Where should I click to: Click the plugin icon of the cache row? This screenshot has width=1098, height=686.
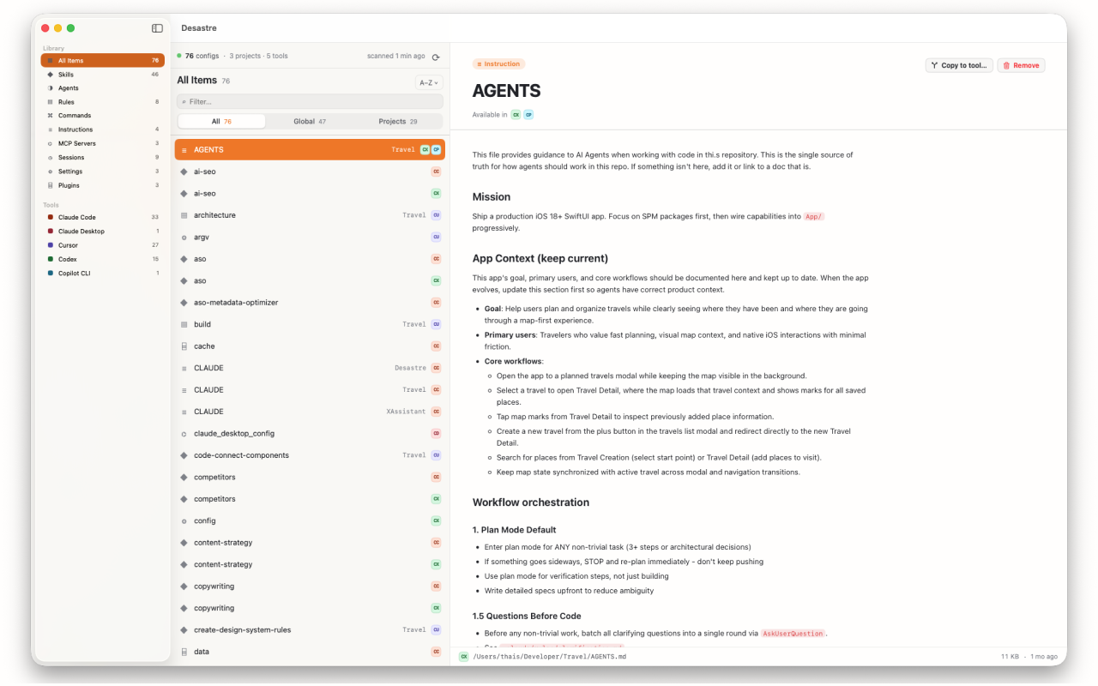(184, 346)
